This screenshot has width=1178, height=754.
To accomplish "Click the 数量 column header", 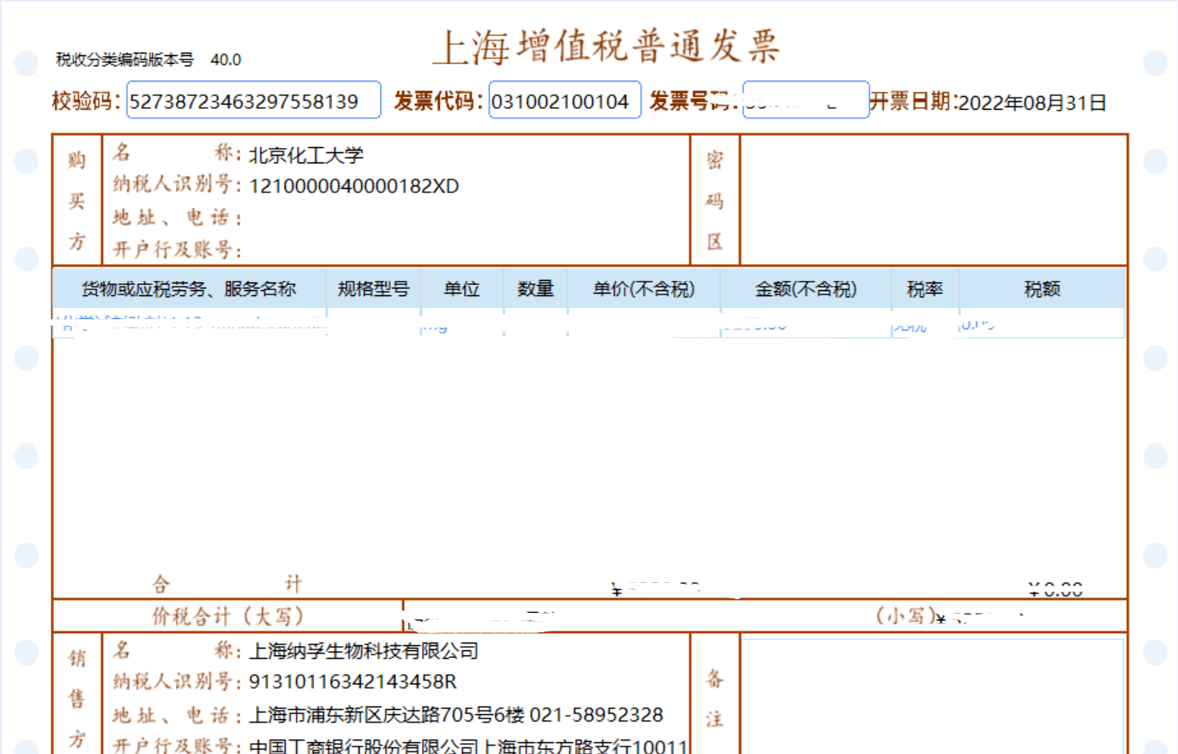I will (535, 289).
